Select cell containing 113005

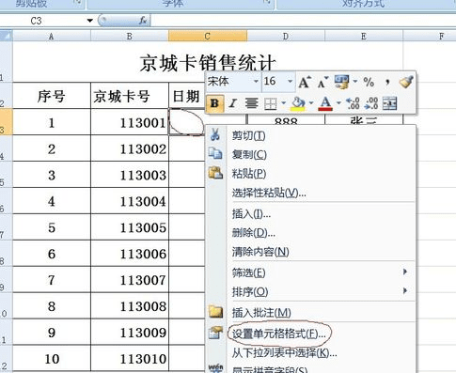pyautogui.click(x=130, y=227)
